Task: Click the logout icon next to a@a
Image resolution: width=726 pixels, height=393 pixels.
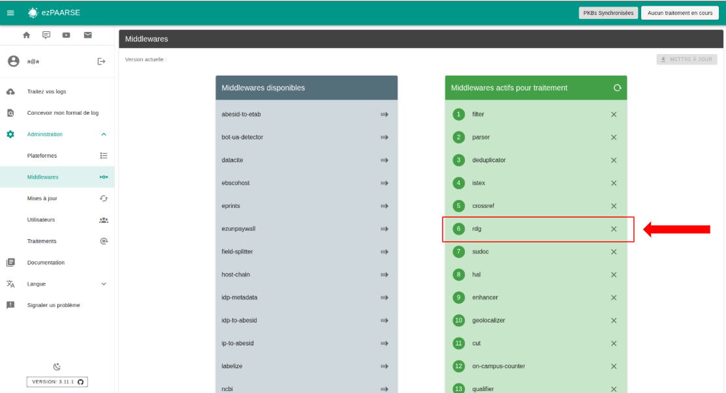Action: (x=101, y=61)
